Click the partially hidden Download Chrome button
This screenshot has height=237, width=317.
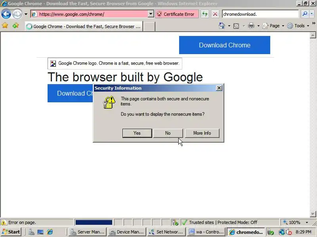[x=71, y=93]
